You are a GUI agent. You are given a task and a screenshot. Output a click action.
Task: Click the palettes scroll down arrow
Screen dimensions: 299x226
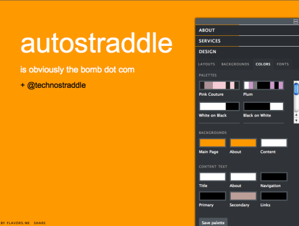297,120
